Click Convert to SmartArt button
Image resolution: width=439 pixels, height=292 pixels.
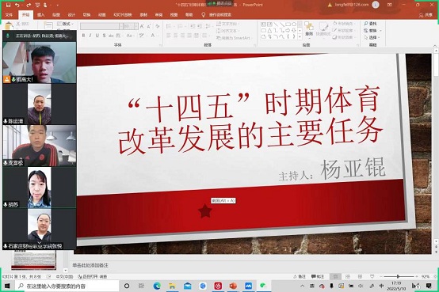233,38
